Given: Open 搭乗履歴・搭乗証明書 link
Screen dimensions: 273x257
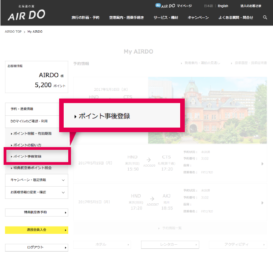Looking at the screenshot, I should pyautogui.click(x=249, y=63).
